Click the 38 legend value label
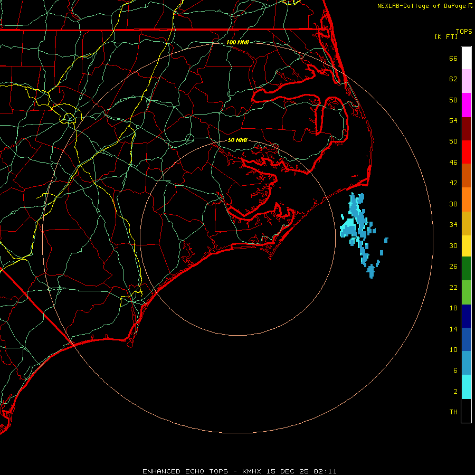475x475 pixels. (x=453, y=204)
